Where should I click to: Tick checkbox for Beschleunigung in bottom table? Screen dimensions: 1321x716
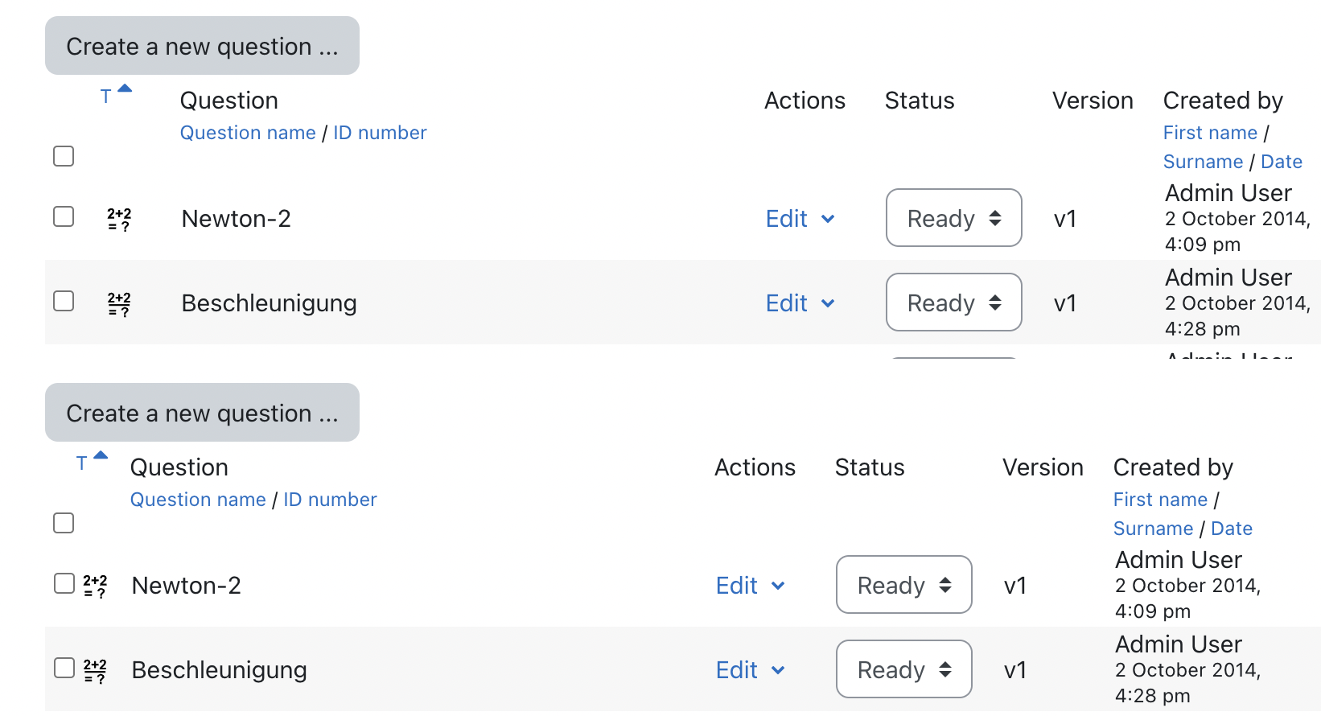[x=64, y=668]
